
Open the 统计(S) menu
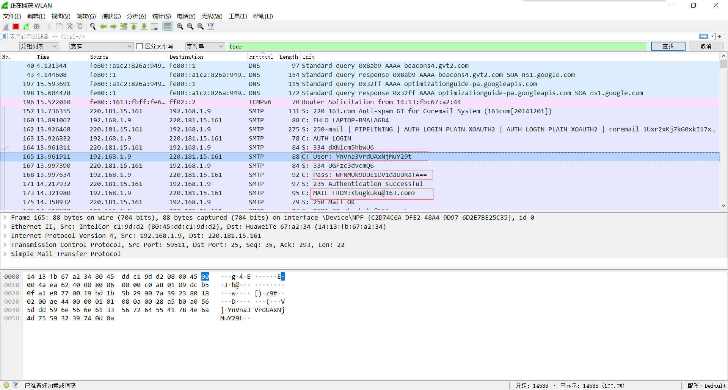[x=162, y=16]
